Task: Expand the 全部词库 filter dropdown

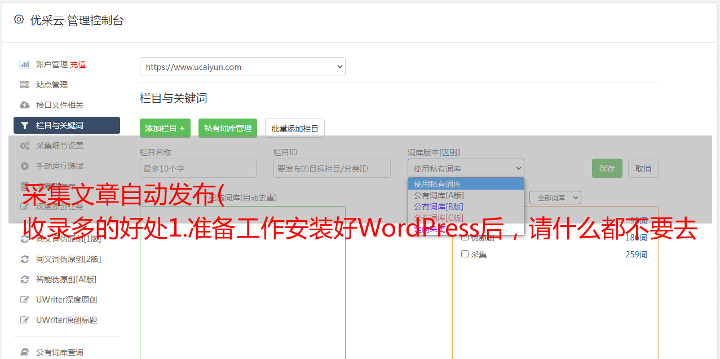Action: click(555, 198)
